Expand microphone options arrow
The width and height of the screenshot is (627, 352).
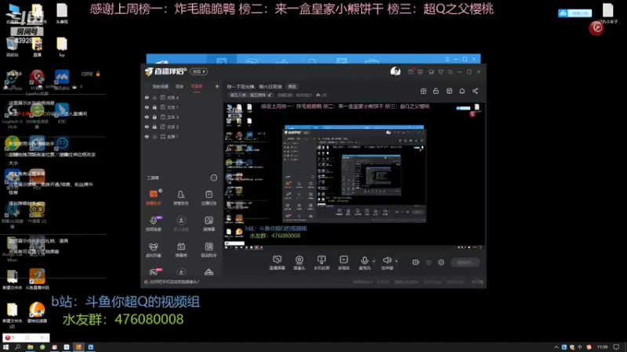(374, 261)
